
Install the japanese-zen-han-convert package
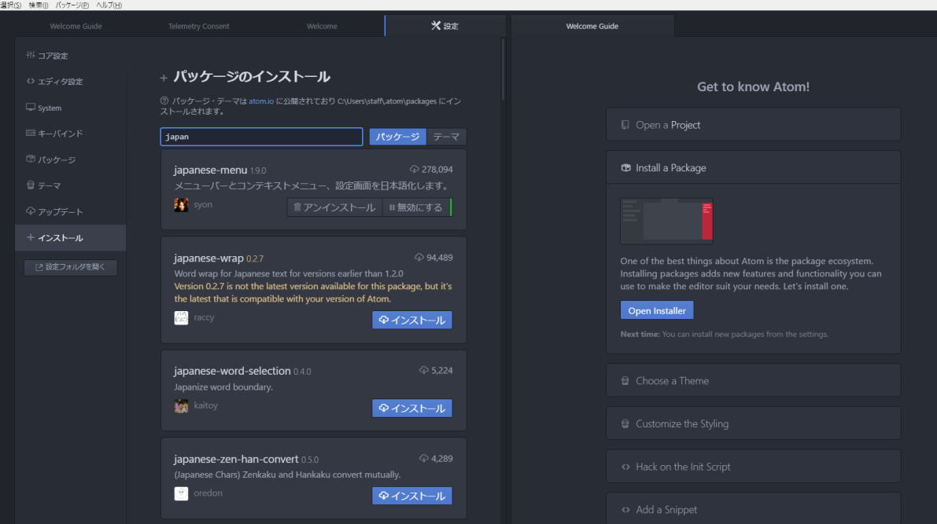tap(411, 496)
